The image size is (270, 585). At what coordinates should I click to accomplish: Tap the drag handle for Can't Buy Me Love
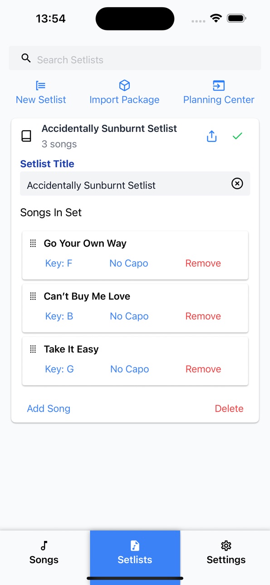point(33,297)
